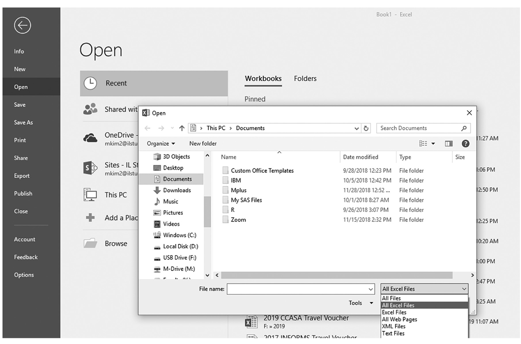
Task: Click the Back arrow in the Open dialog
Action: click(147, 128)
